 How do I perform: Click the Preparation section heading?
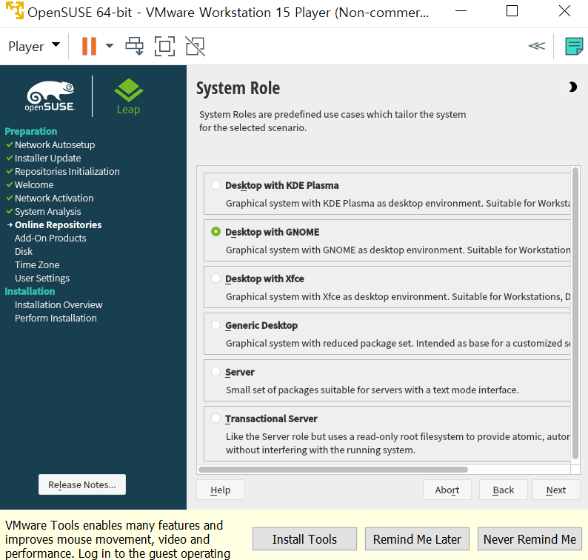[31, 131]
